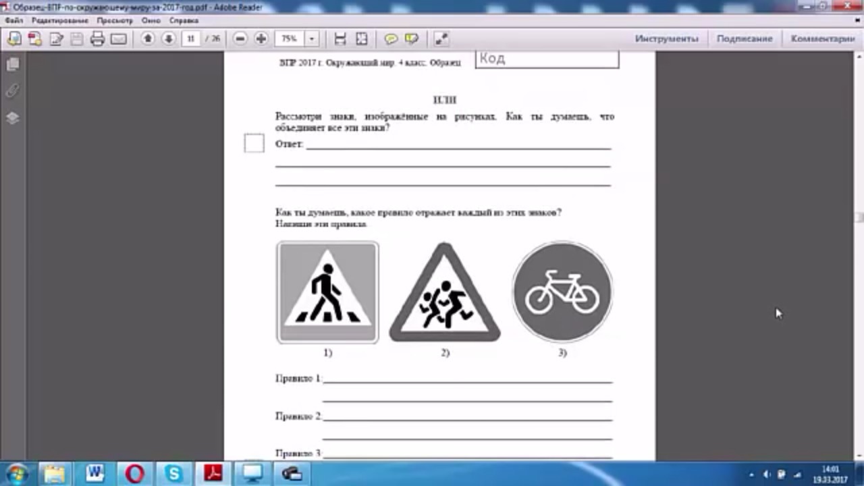Click the score box beside Ответ
864x486 pixels.
tap(254, 143)
